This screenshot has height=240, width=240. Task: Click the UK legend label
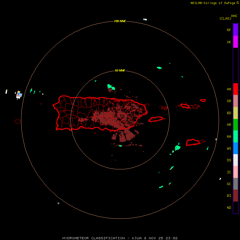(x=229, y=42)
